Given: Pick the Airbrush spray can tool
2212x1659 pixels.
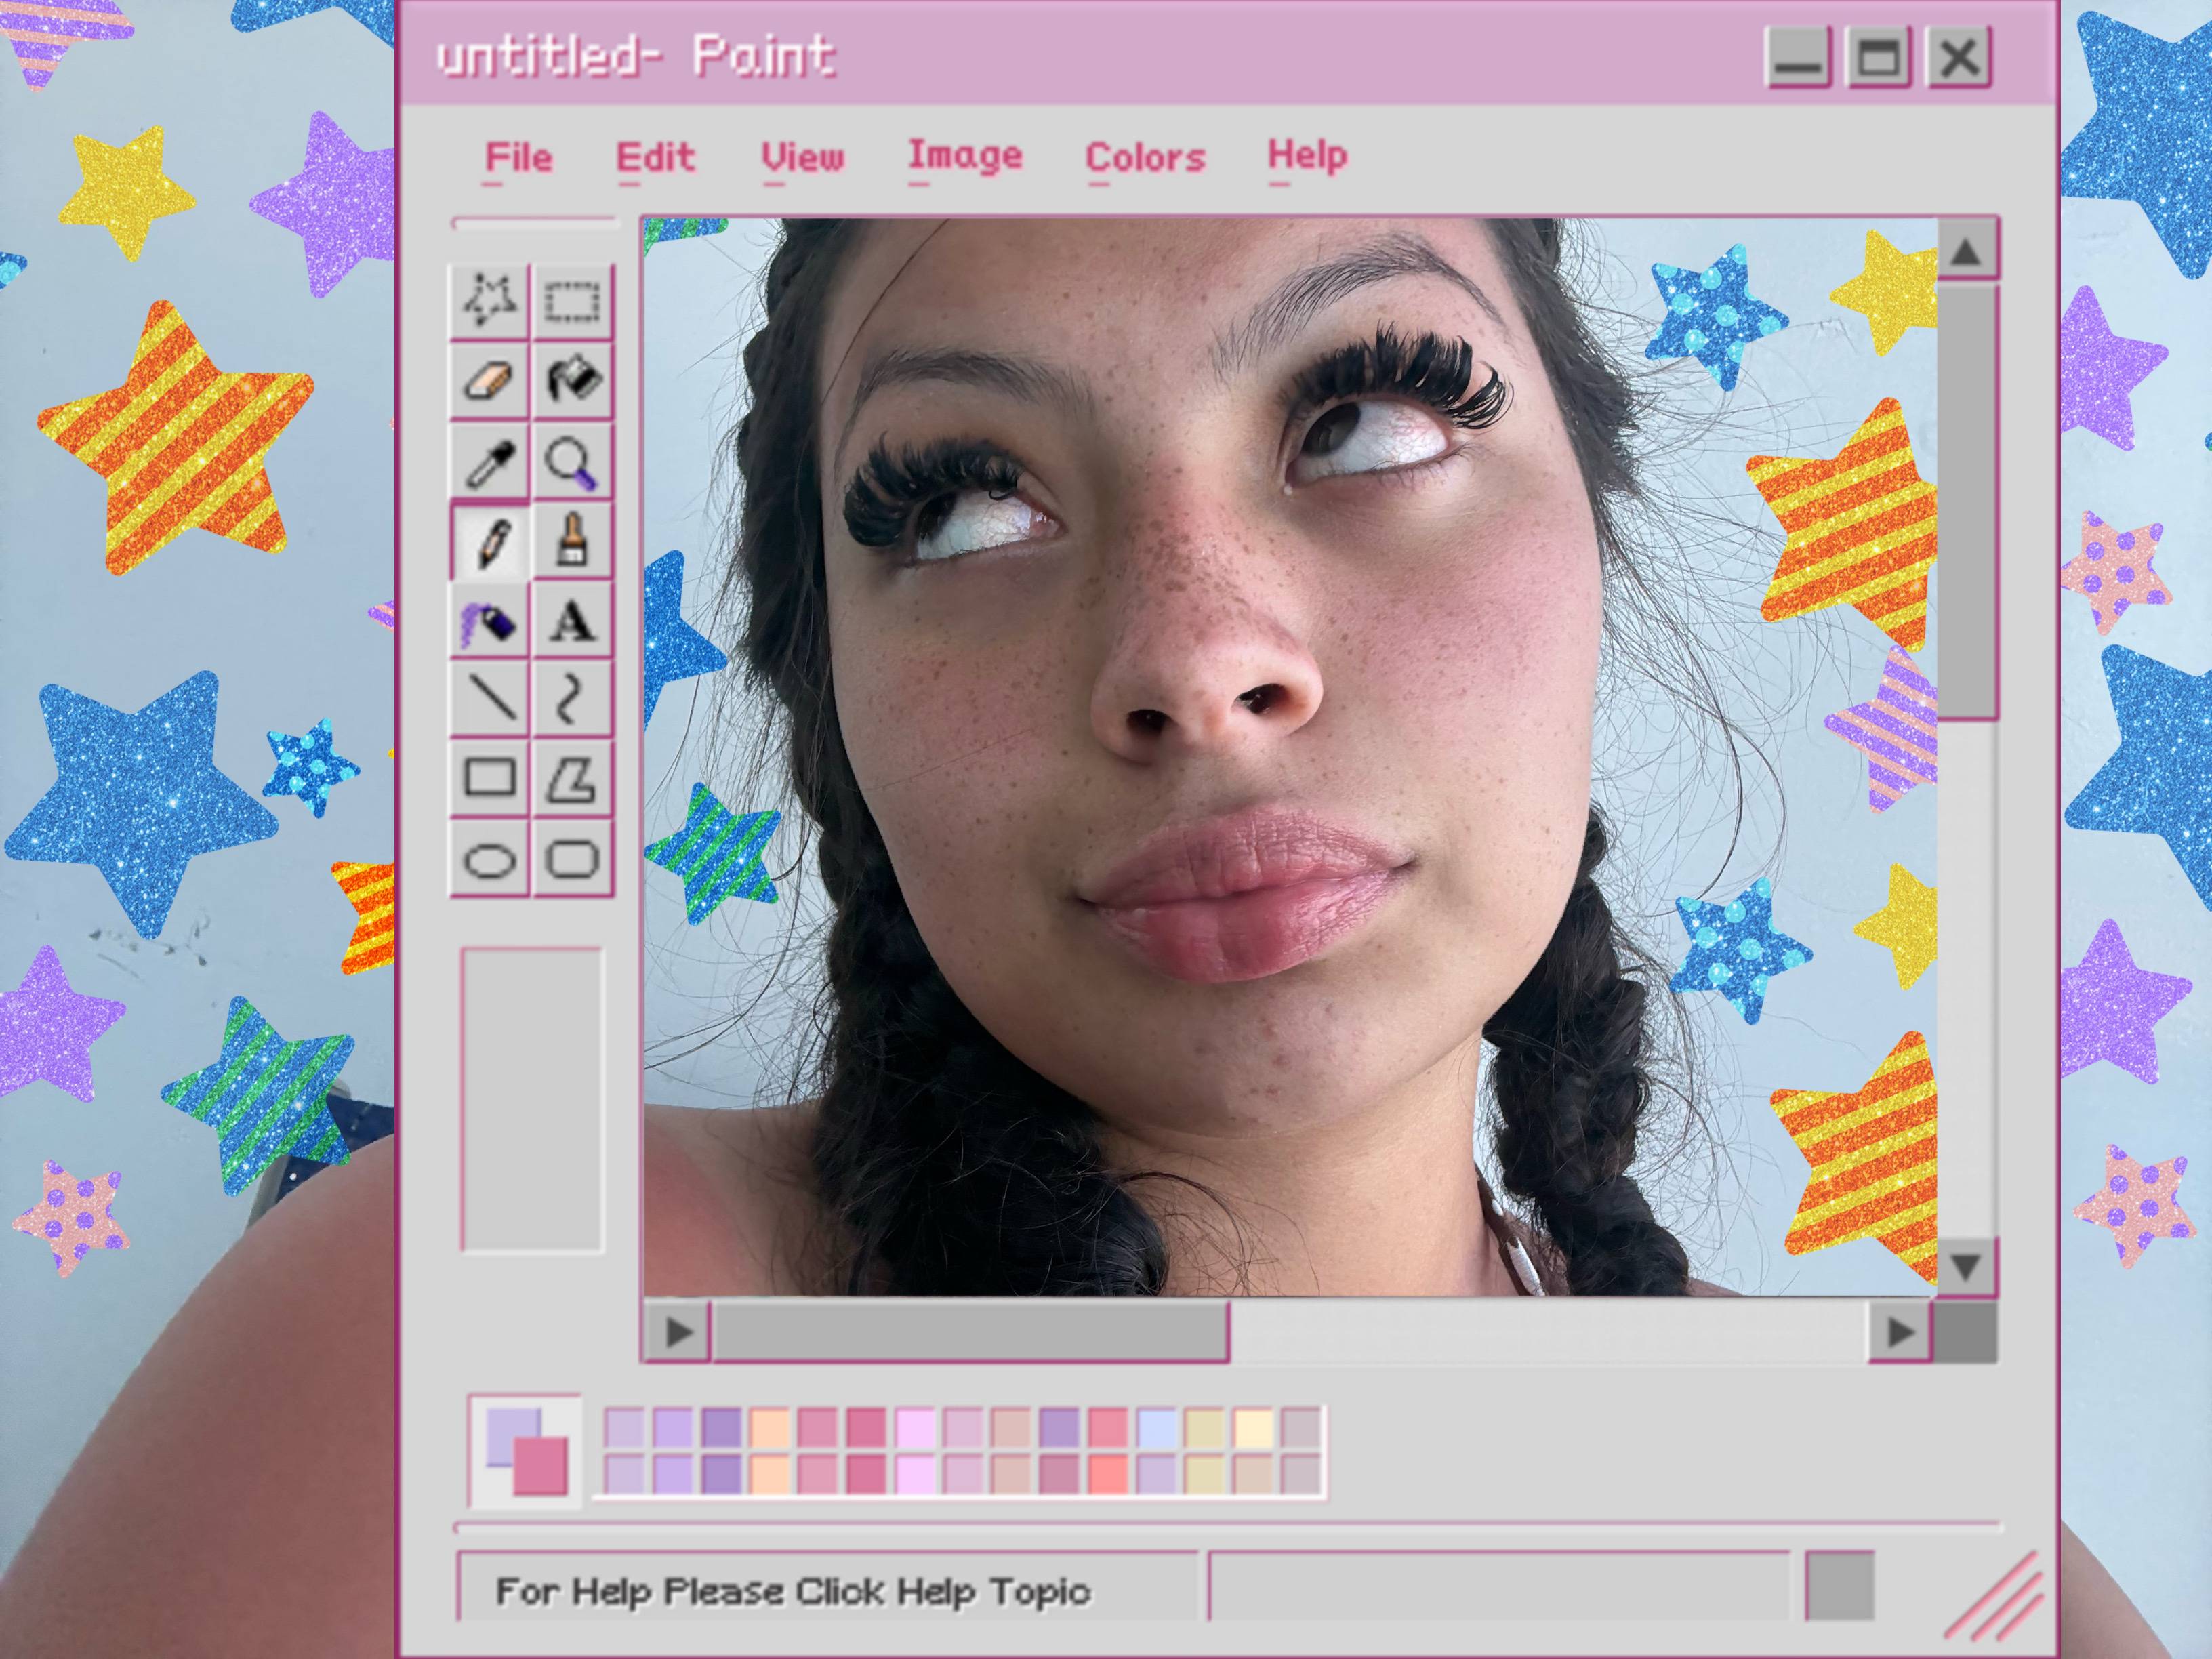Looking at the screenshot, I should [x=489, y=621].
